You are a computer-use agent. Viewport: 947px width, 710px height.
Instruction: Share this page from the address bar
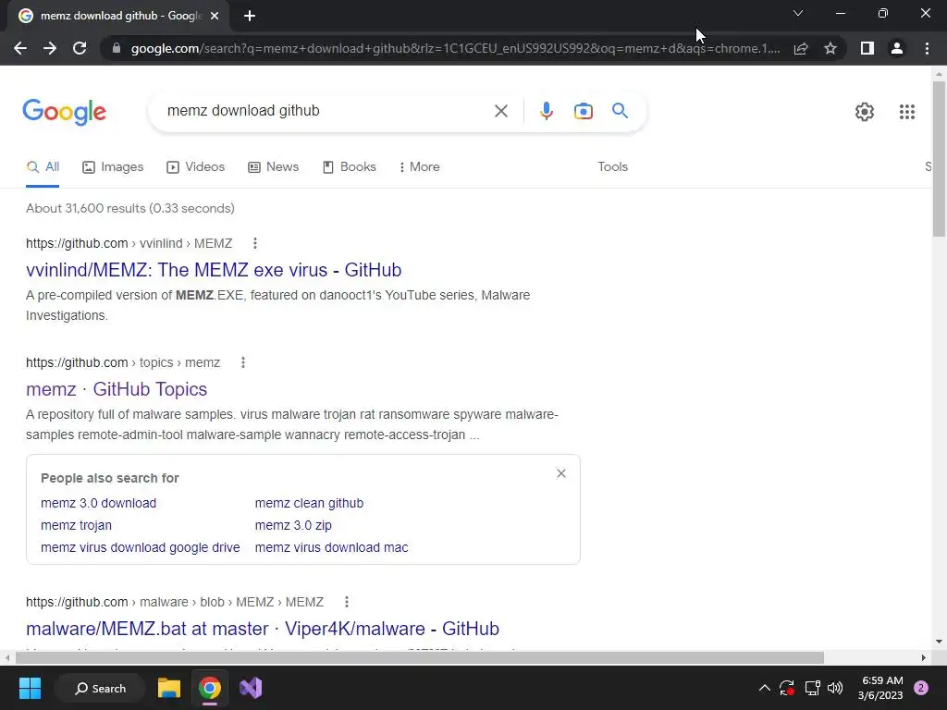(801, 48)
